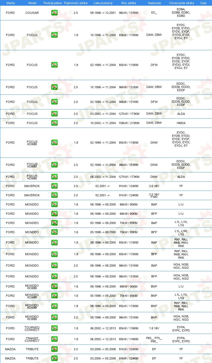Click fuel icon for FOCUS KOMBI ALDA row
The width and height of the screenshot is (212, 363).
click(54, 177)
